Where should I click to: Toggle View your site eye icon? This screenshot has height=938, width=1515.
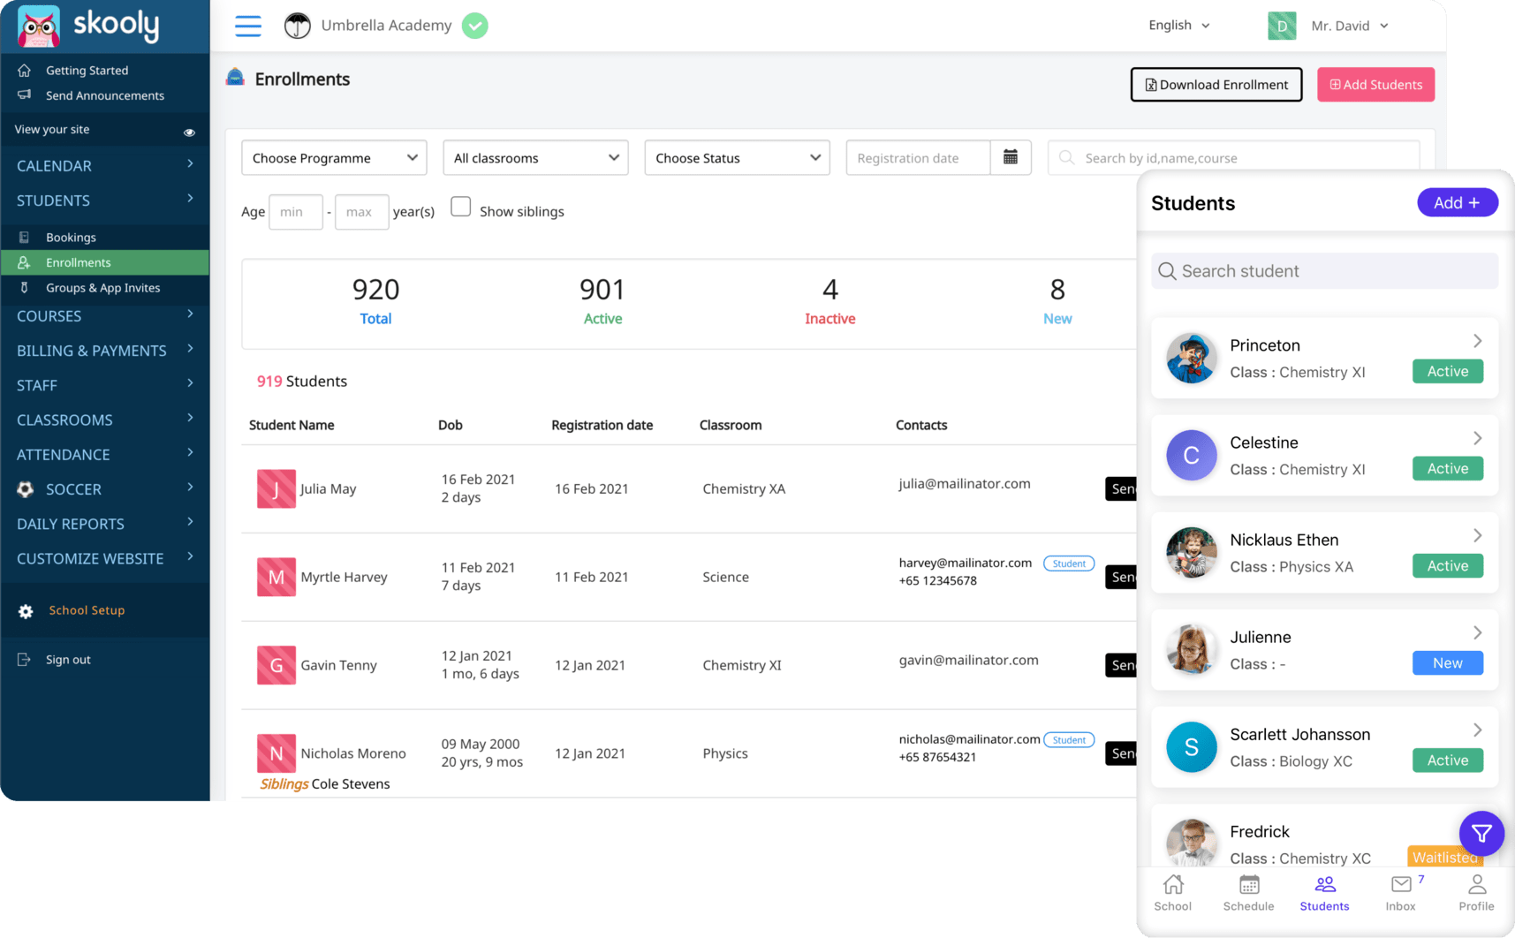click(189, 131)
